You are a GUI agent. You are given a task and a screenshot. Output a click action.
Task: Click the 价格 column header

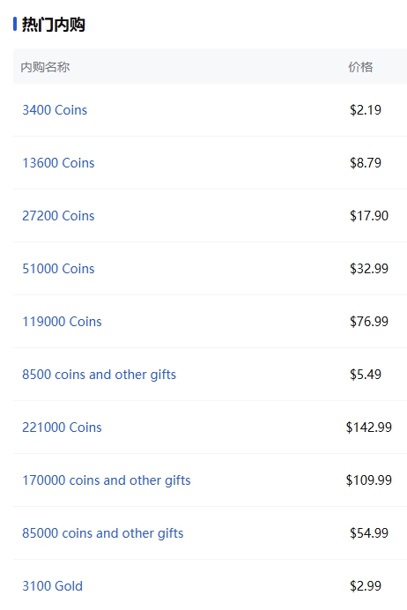[360, 67]
